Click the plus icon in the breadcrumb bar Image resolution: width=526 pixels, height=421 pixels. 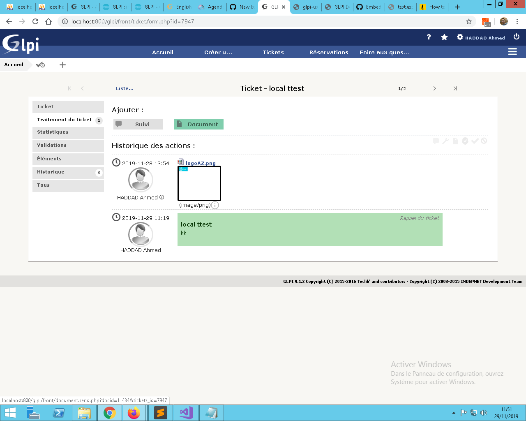click(x=62, y=65)
